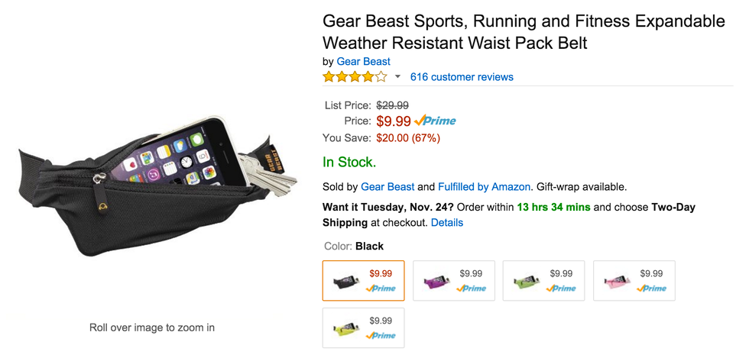Click the Prime badge in the pink swatch
This screenshot has height=358, width=749.
[653, 289]
